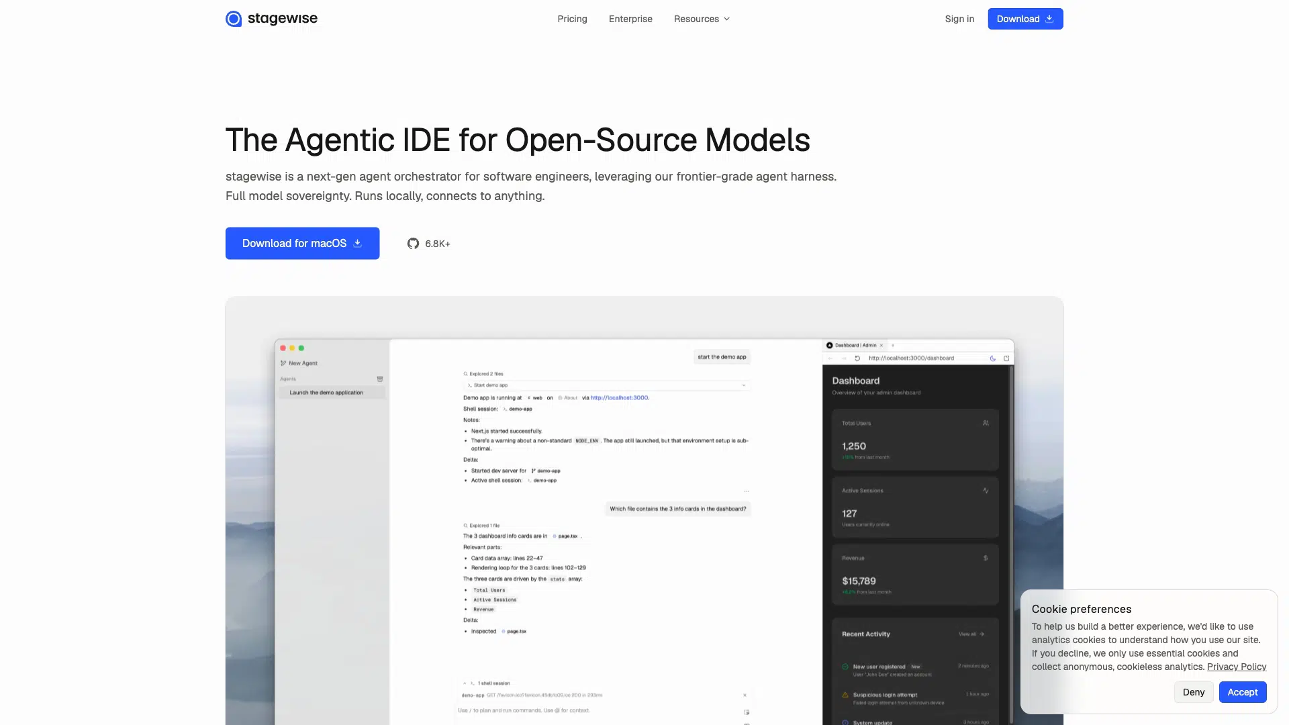Image resolution: width=1289 pixels, height=725 pixels.
Task: Dismiss the demo-app shell log line
Action: tap(745, 695)
